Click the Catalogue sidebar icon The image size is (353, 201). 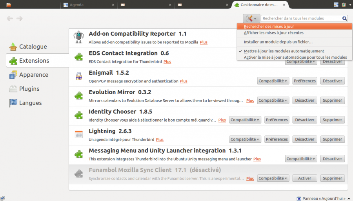(13, 47)
